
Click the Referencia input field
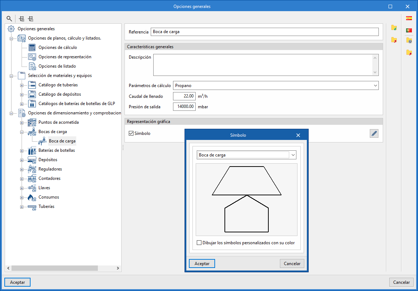click(264, 32)
